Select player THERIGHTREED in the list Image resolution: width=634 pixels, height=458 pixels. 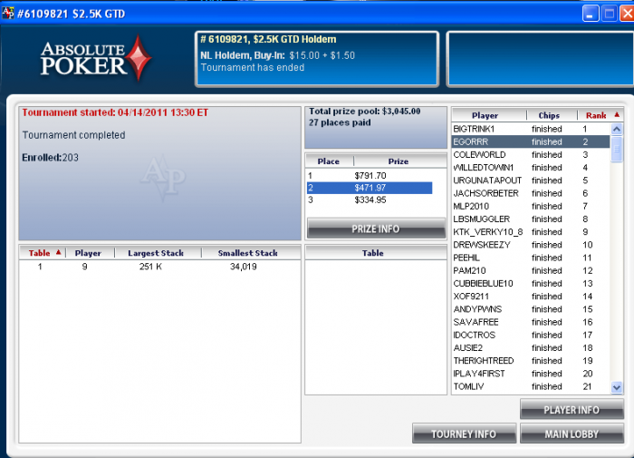point(531,361)
